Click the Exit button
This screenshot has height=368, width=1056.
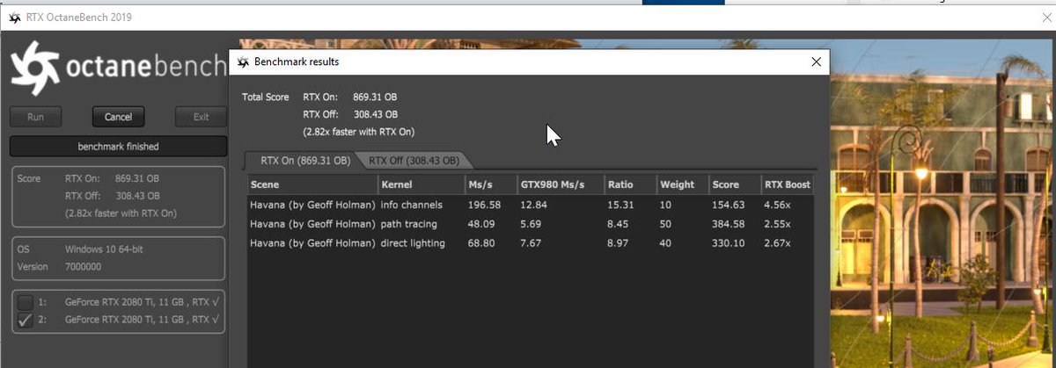[201, 117]
